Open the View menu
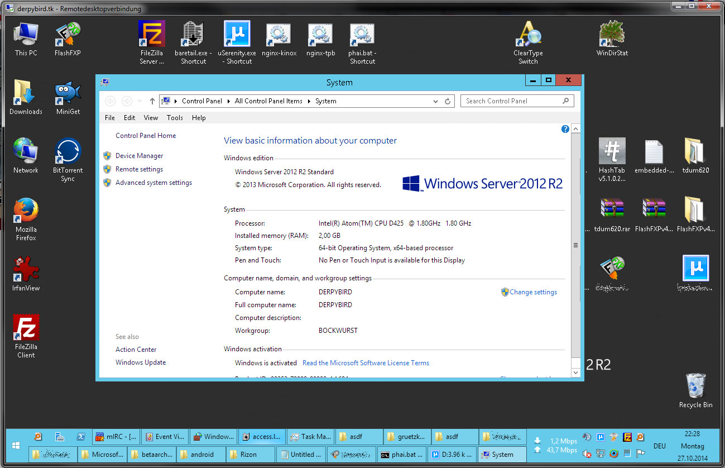Viewport: 725px width, 468px height. point(151,118)
